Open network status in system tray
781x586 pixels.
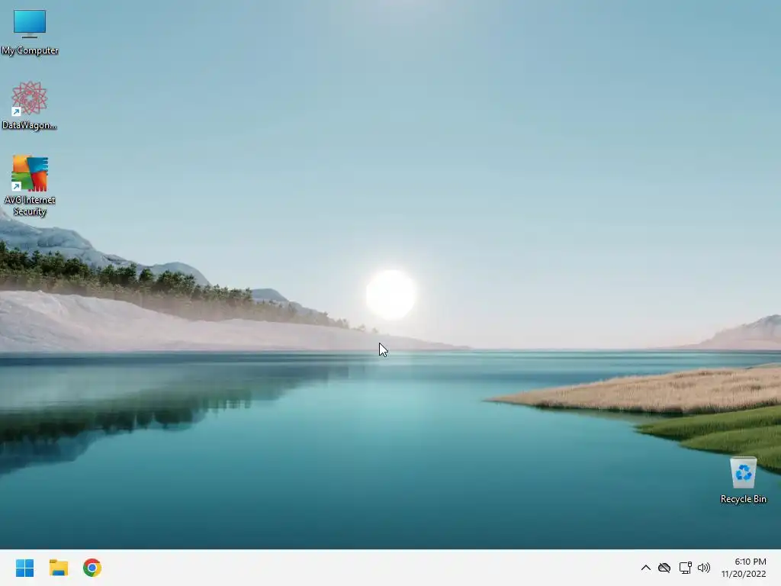[686, 568]
